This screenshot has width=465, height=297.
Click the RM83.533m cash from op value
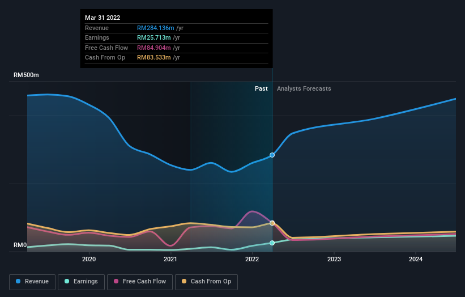[154, 58]
